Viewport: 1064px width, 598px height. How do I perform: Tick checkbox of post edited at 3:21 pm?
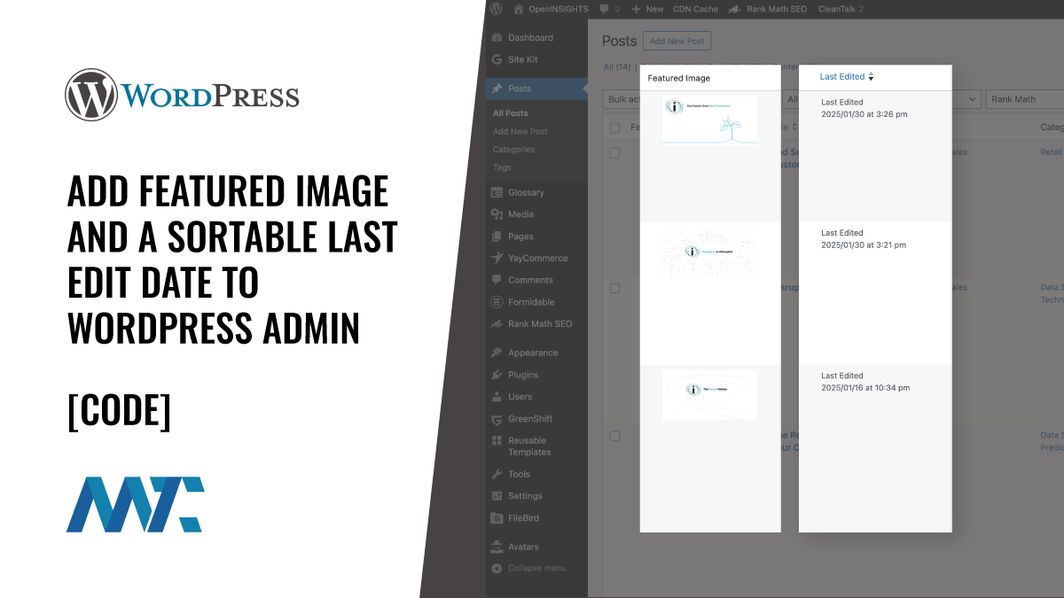(614, 288)
